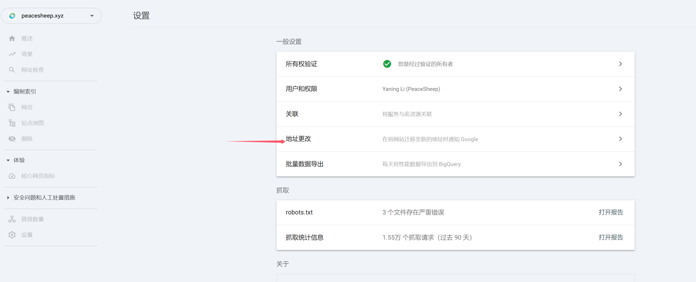Click the pages icon beside 网页
This screenshot has width=696, height=282.
(12, 107)
